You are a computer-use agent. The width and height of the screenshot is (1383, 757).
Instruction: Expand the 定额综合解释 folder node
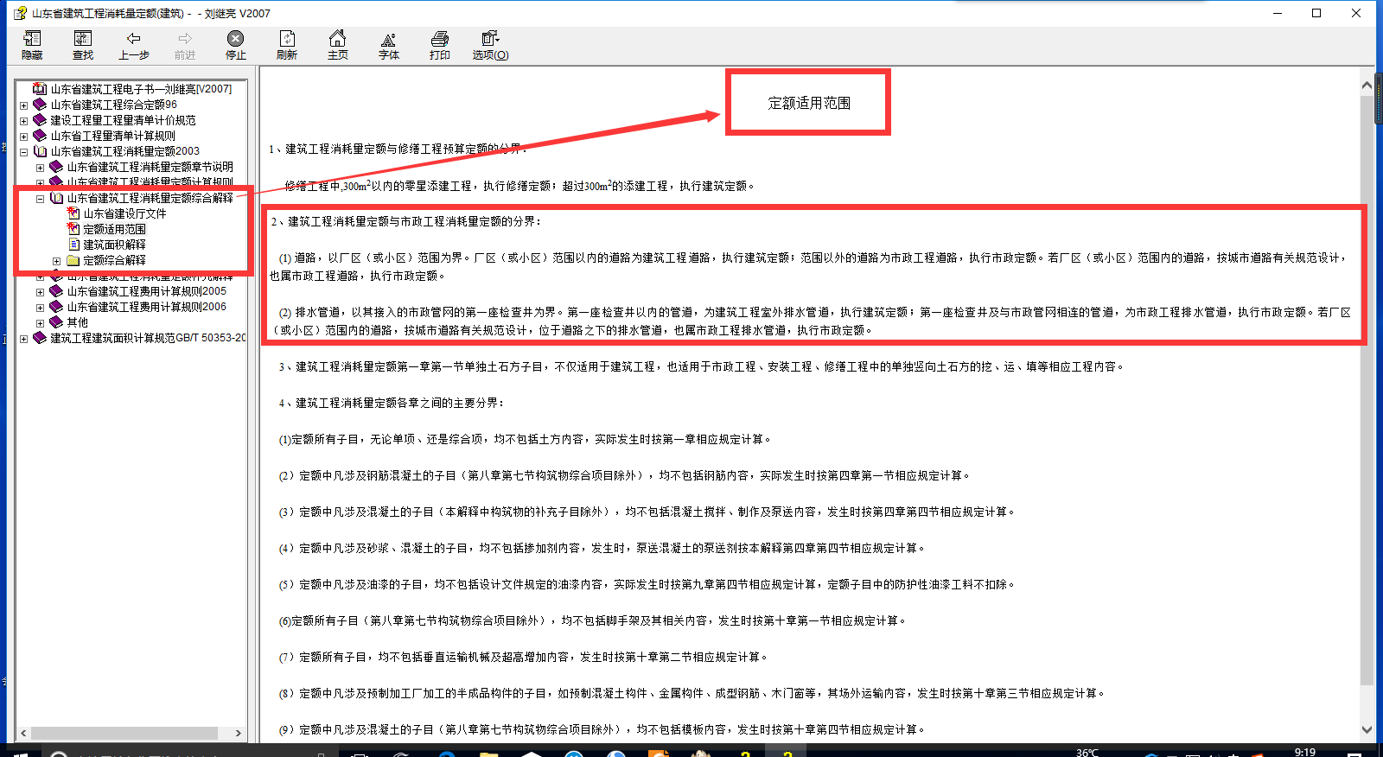56,261
